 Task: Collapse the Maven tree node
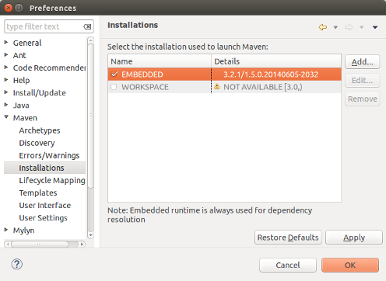(x=6, y=117)
